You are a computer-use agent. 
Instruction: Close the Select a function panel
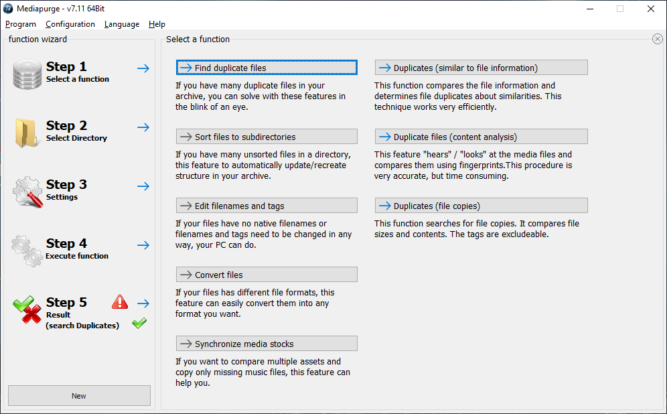click(x=657, y=39)
